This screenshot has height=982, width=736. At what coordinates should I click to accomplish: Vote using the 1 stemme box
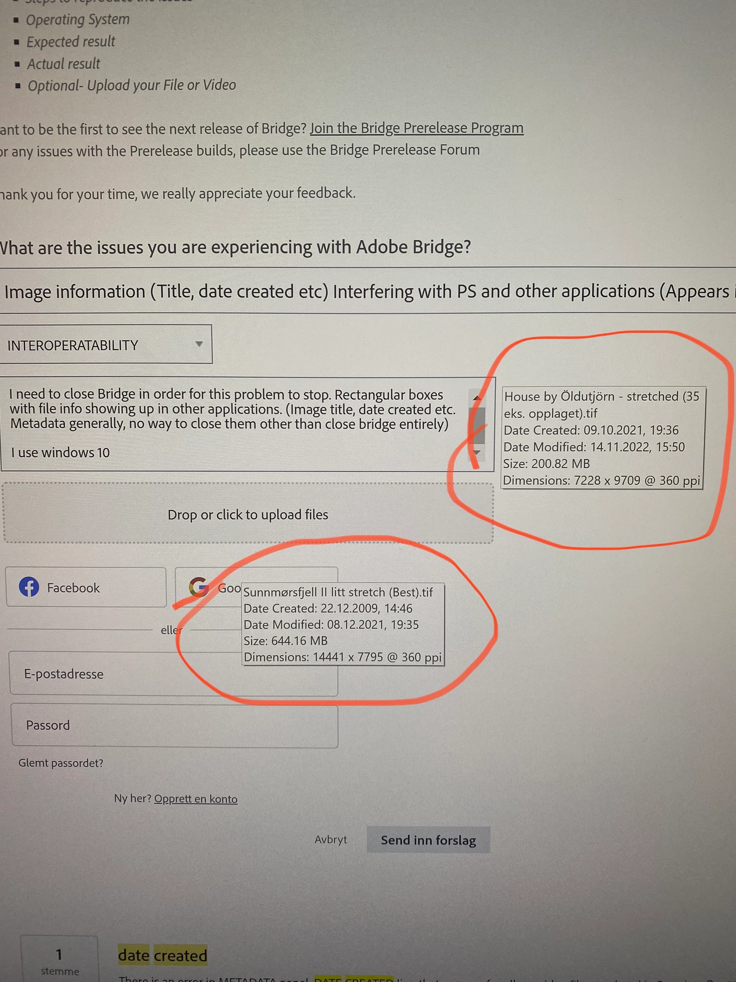pos(59,959)
